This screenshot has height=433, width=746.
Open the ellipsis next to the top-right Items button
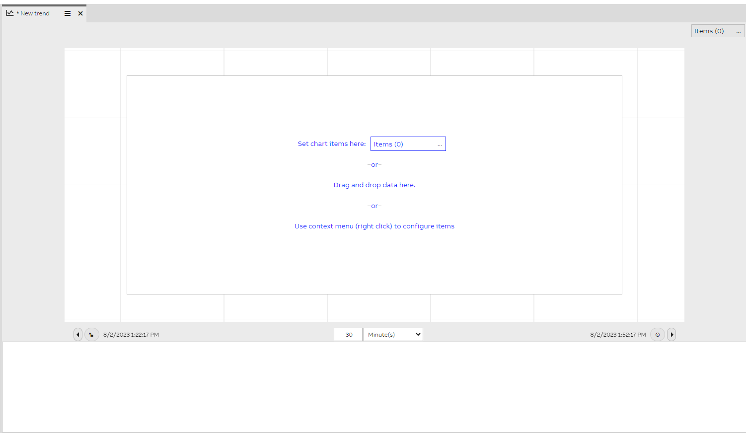(739, 31)
